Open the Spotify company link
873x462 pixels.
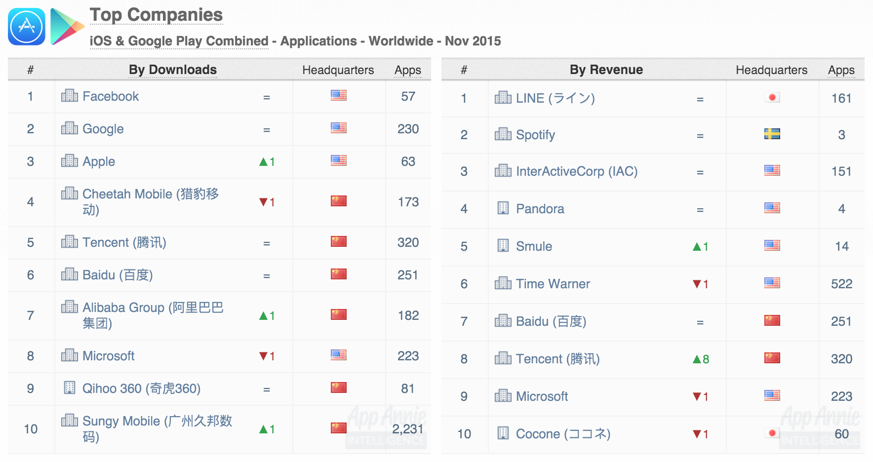pyautogui.click(x=536, y=135)
